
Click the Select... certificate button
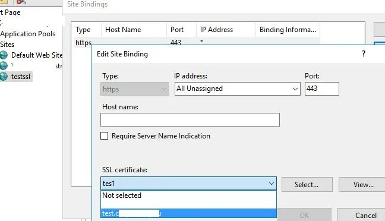(307, 184)
